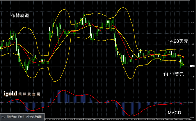196x121 pixels.
Task: Click the note about the MT4 15-minute screenshot
Action: (x=22, y=117)
